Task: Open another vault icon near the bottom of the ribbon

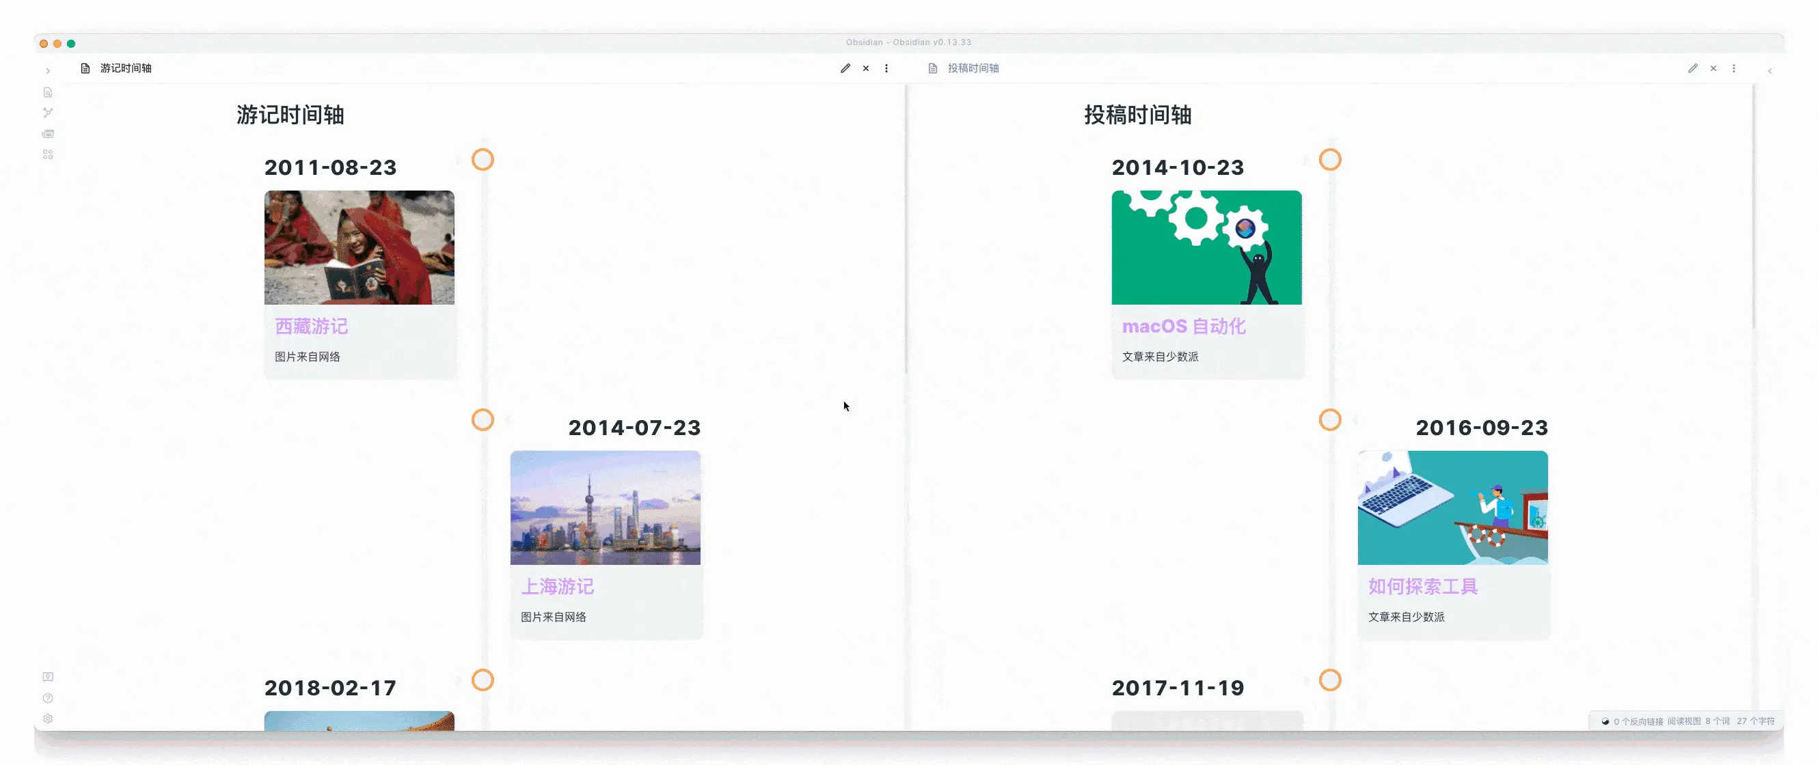Action: click(x=48, y=677)
